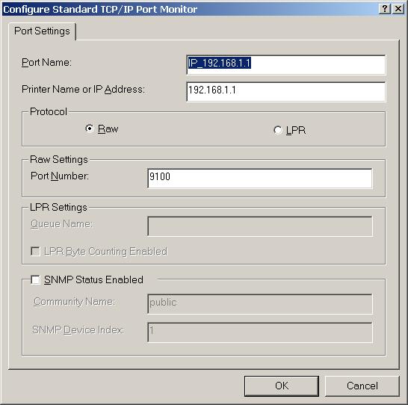Enable the SNMP Status Enabled checkbox
This screenshot has width=408, height=405.
pyautogui.click(x=35, y=280)
